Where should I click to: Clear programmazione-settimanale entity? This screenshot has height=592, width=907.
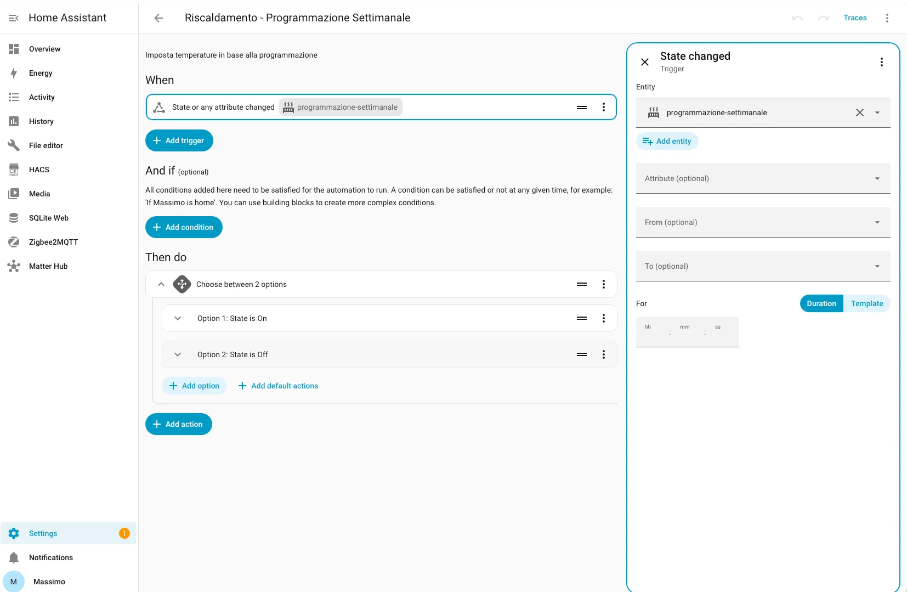(860, 112)
